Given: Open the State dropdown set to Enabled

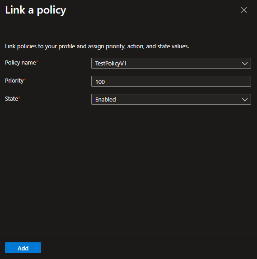Looking at the screenshot, I should pos(171,99).
